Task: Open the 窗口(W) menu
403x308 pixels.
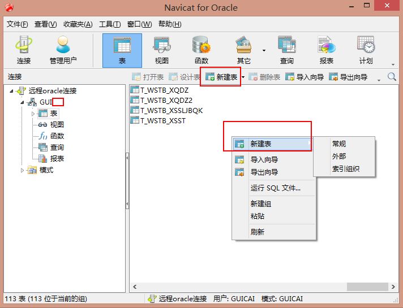Action: pyautogui.click(x=139, y=24)
